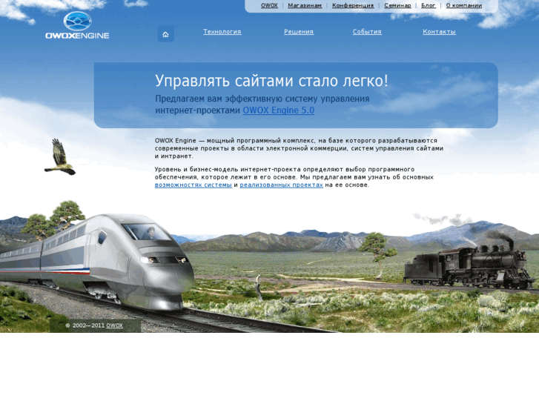Select the Решения menu item

298,32
